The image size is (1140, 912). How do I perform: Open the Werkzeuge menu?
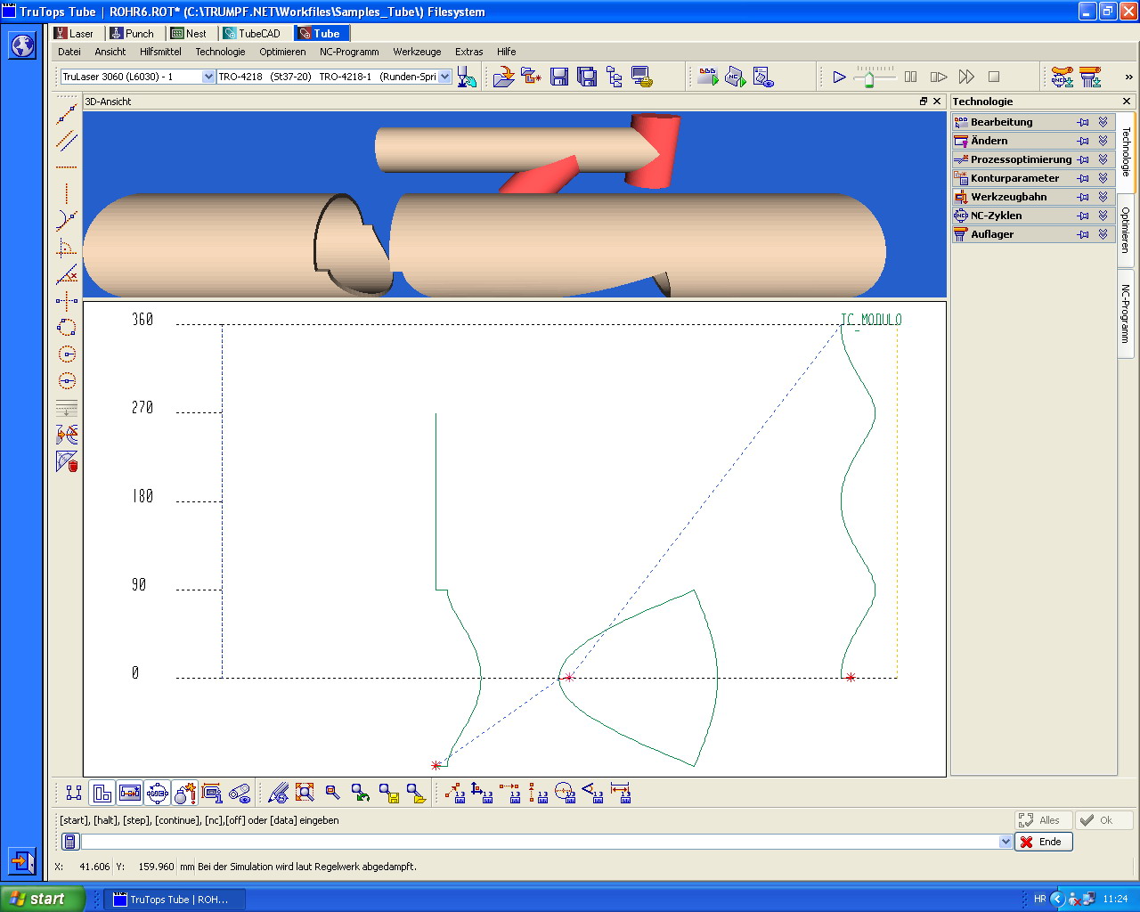coord(417,52)
